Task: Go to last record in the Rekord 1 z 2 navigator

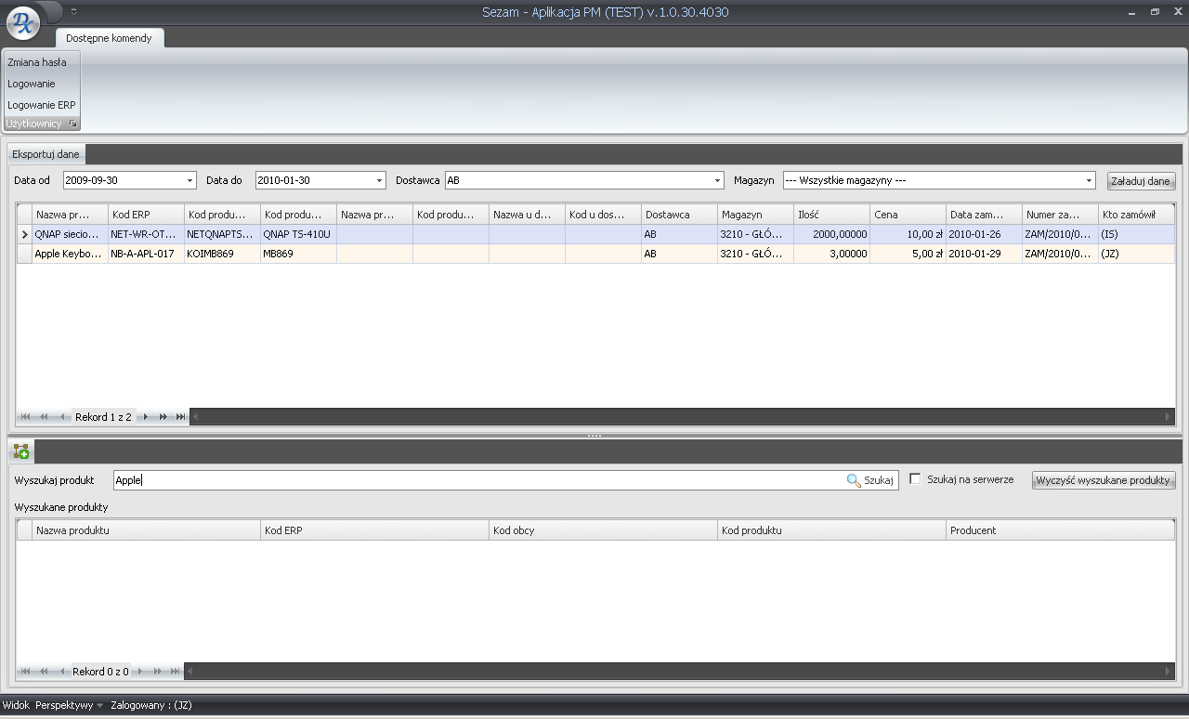Action: (180, 417)
